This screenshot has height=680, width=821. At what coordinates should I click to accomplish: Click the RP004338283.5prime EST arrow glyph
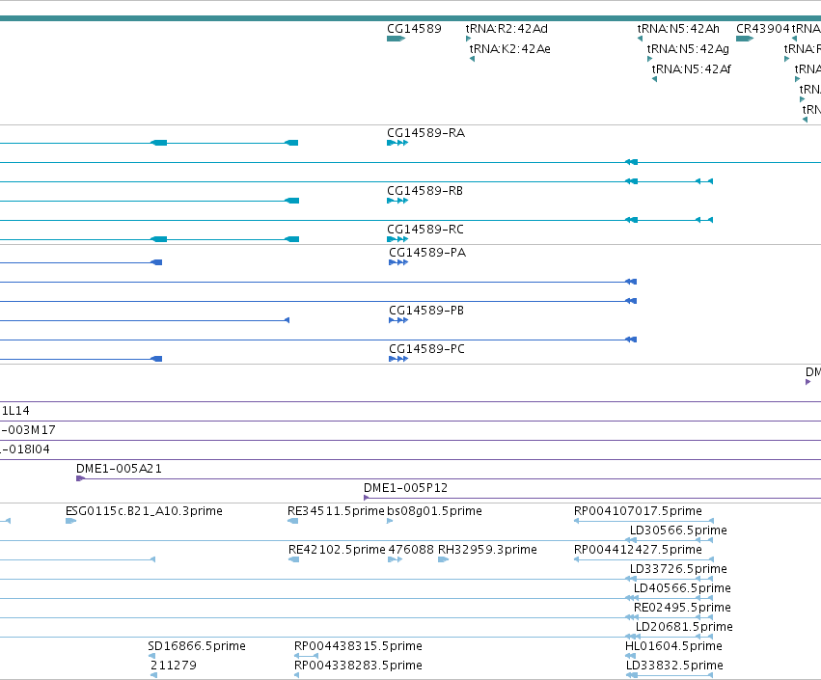click(297, 675)
